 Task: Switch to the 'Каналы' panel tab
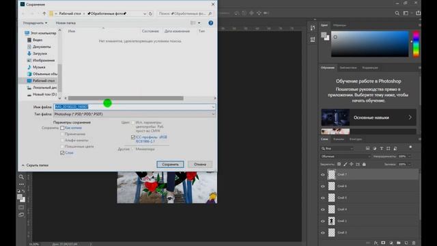click(x=339, y=139)
